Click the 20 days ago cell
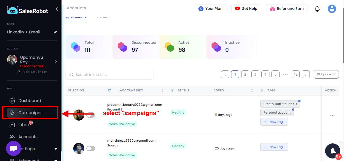This screenshot has height=161, width=344. point(224,148)
